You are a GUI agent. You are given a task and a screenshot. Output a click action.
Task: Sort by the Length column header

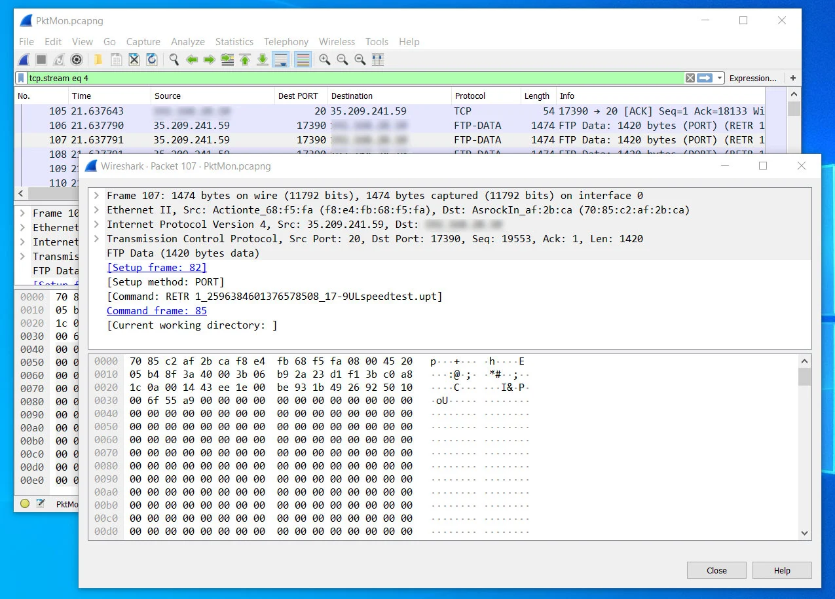[x=538, y=96]
